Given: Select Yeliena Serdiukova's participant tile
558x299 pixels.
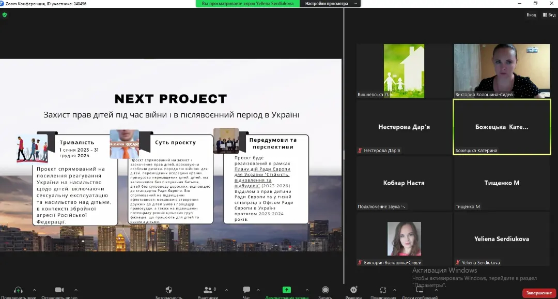Looking at the screenshot, I should [x=502, y=239].
